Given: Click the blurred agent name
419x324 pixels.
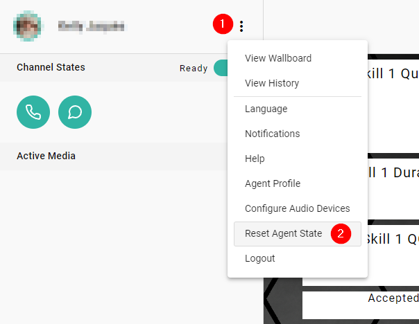Looking at the screenshot, I should point(92,26).
